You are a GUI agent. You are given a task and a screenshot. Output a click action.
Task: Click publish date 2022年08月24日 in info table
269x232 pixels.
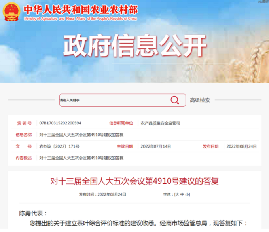point(242,146)
